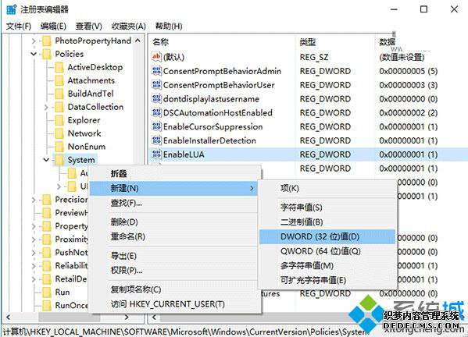This screenshot has height=337, width=468.
Task: Click 折叠 in the context menu
Action: 173,174
